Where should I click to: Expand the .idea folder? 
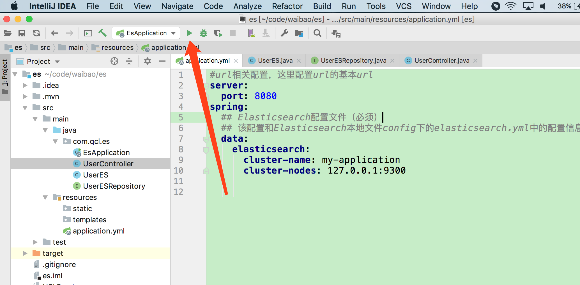pyautogui.click(x=25, y=85)
